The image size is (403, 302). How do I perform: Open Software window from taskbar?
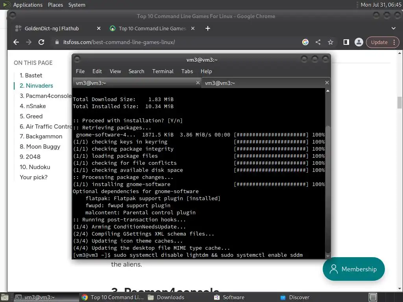click(x=246, y=297)
